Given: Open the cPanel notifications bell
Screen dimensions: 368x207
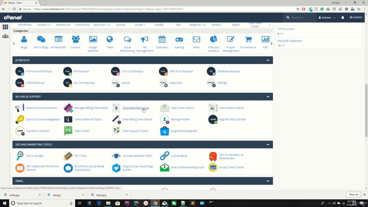Looking at the screenshot, I should pyautogui.click(x=343, y=18).
